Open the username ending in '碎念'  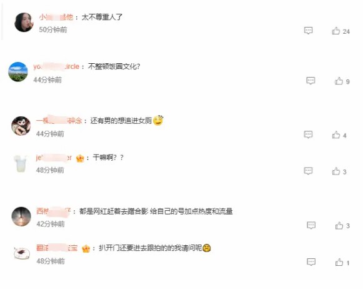[59, 121]
